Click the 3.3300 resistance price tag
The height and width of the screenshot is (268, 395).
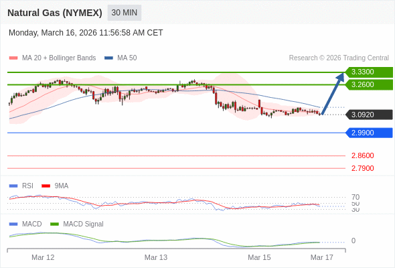[369, 72]
